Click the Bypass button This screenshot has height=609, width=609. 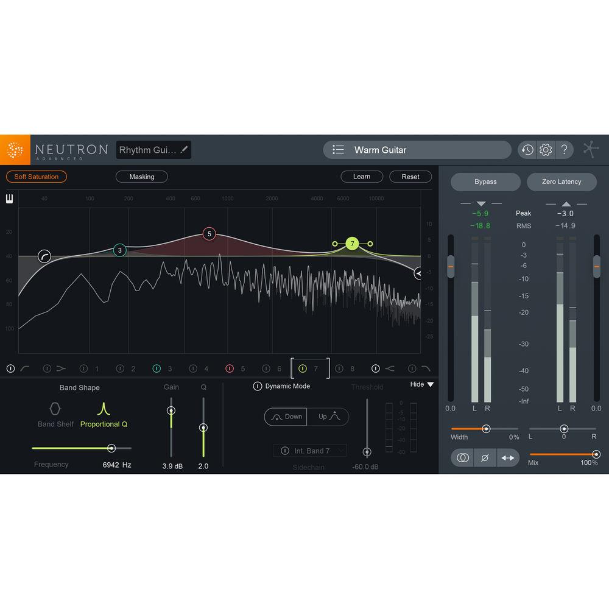point(485,181)
